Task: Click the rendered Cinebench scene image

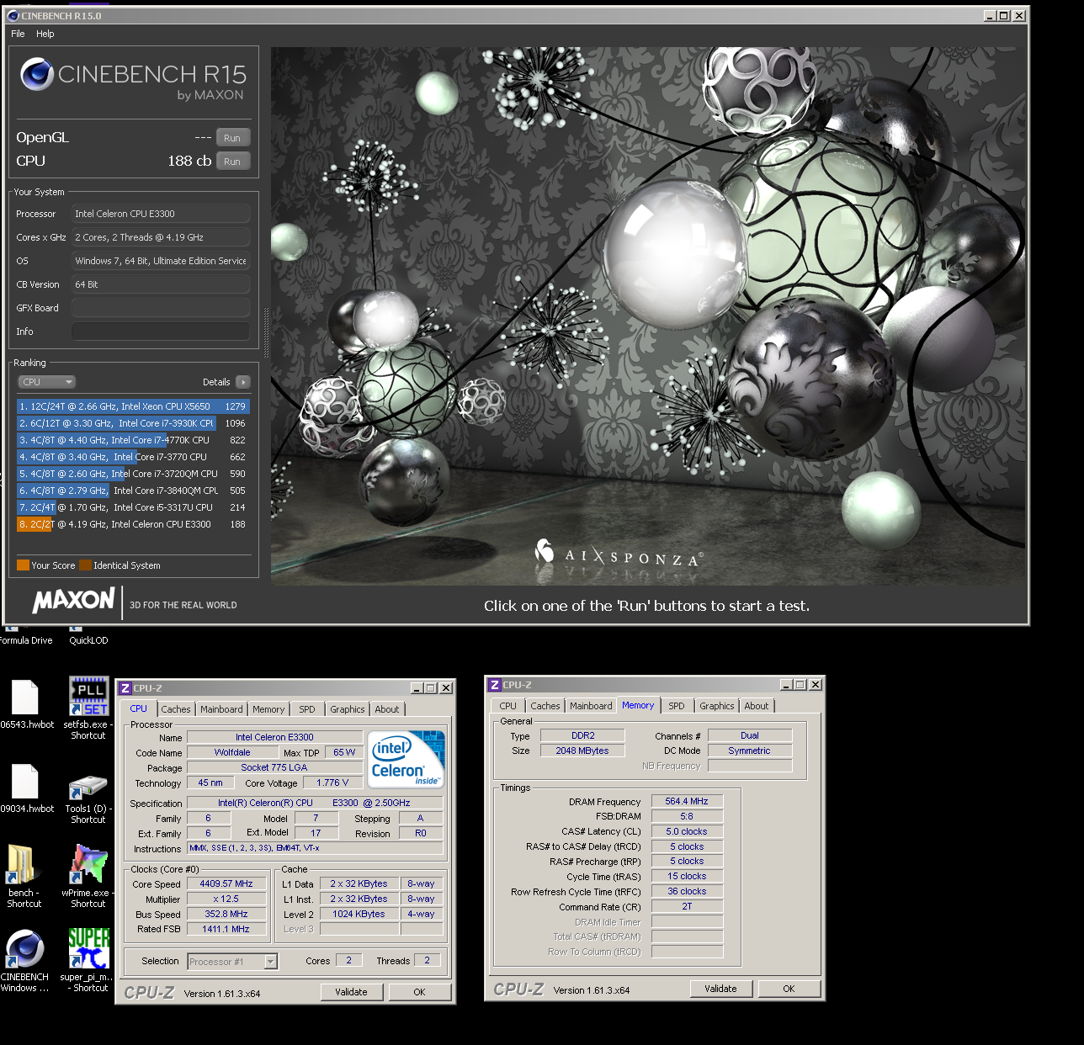Action: tap(648, 316)
